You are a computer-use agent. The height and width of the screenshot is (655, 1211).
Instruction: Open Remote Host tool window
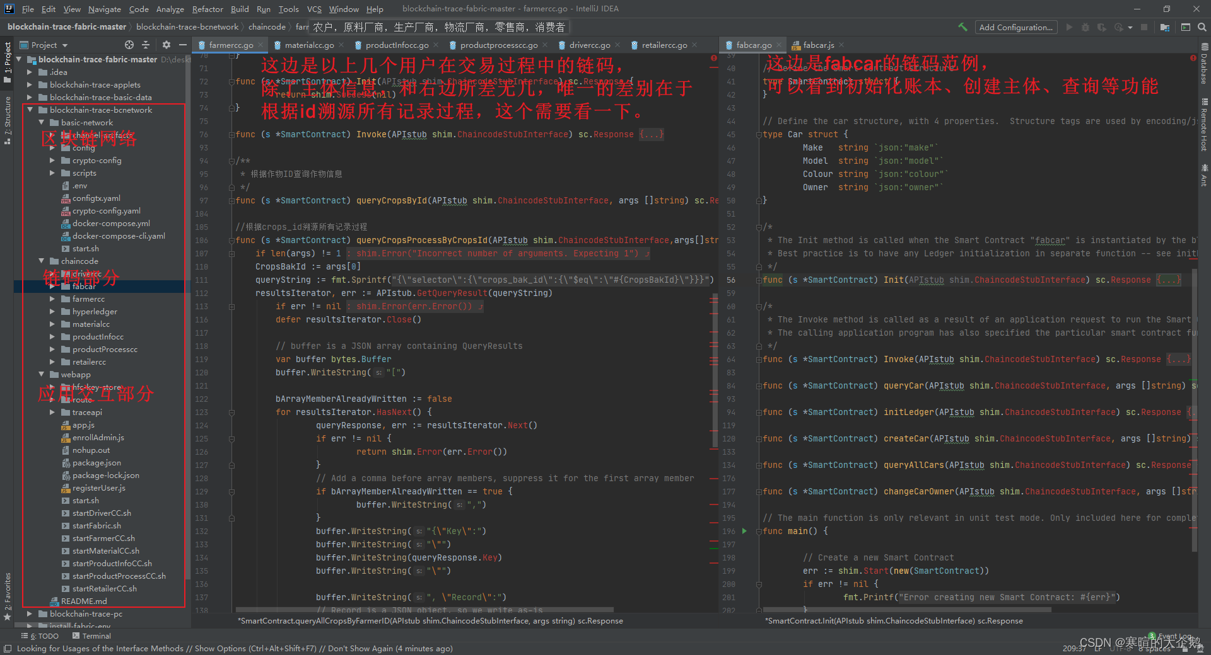click(1204, 124)
